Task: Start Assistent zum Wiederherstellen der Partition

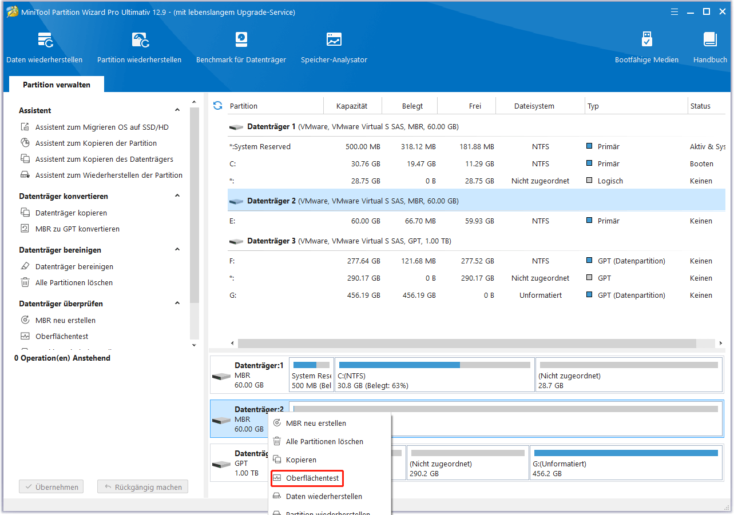Action: [x=109, y=175]
